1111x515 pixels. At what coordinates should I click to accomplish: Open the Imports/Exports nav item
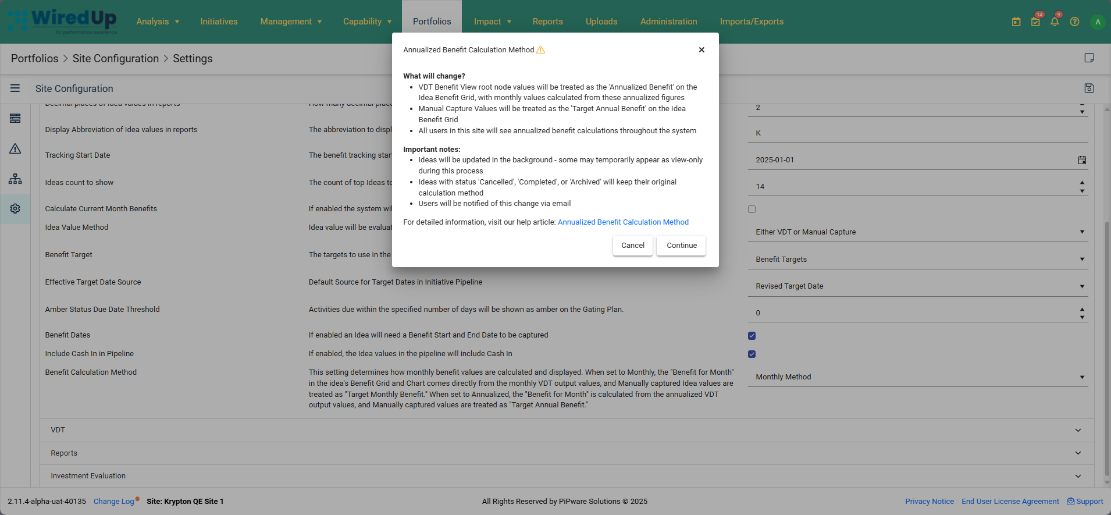(752, 22)
